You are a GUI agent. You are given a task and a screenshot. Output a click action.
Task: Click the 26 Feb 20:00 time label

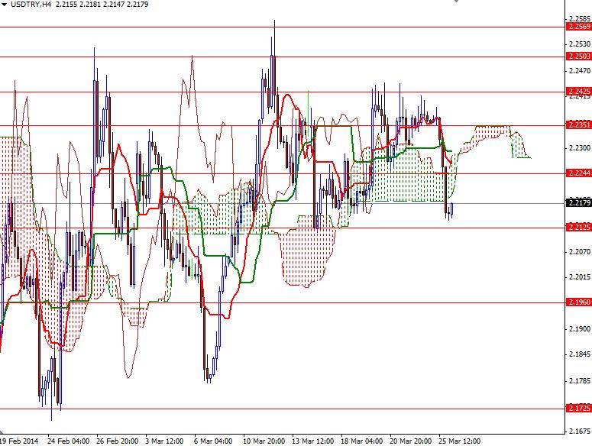click(x=118, y=441)
